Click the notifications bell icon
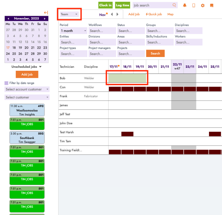The height and width of the screenshot is (215, 222). pos(185,5)
